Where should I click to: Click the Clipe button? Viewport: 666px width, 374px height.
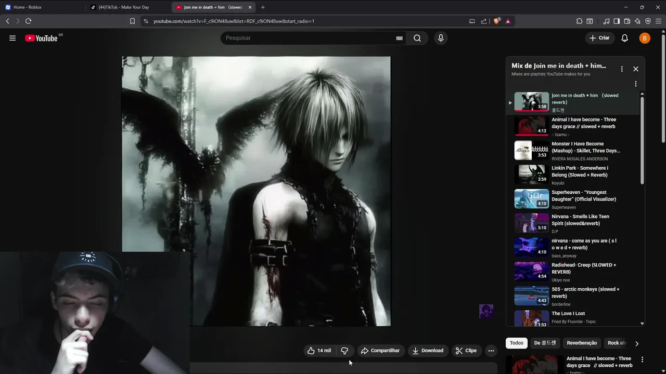(466, 351)
